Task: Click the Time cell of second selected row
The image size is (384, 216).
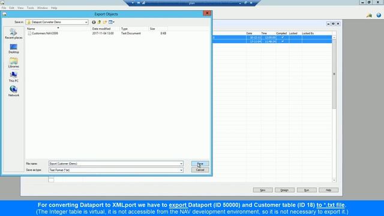Action: tap(269, 41)
